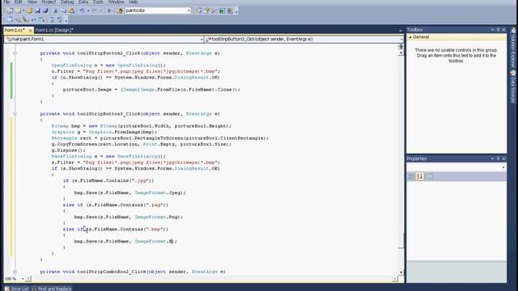
Task: Click Display Word Completion icon
Action: pos(33,19)
